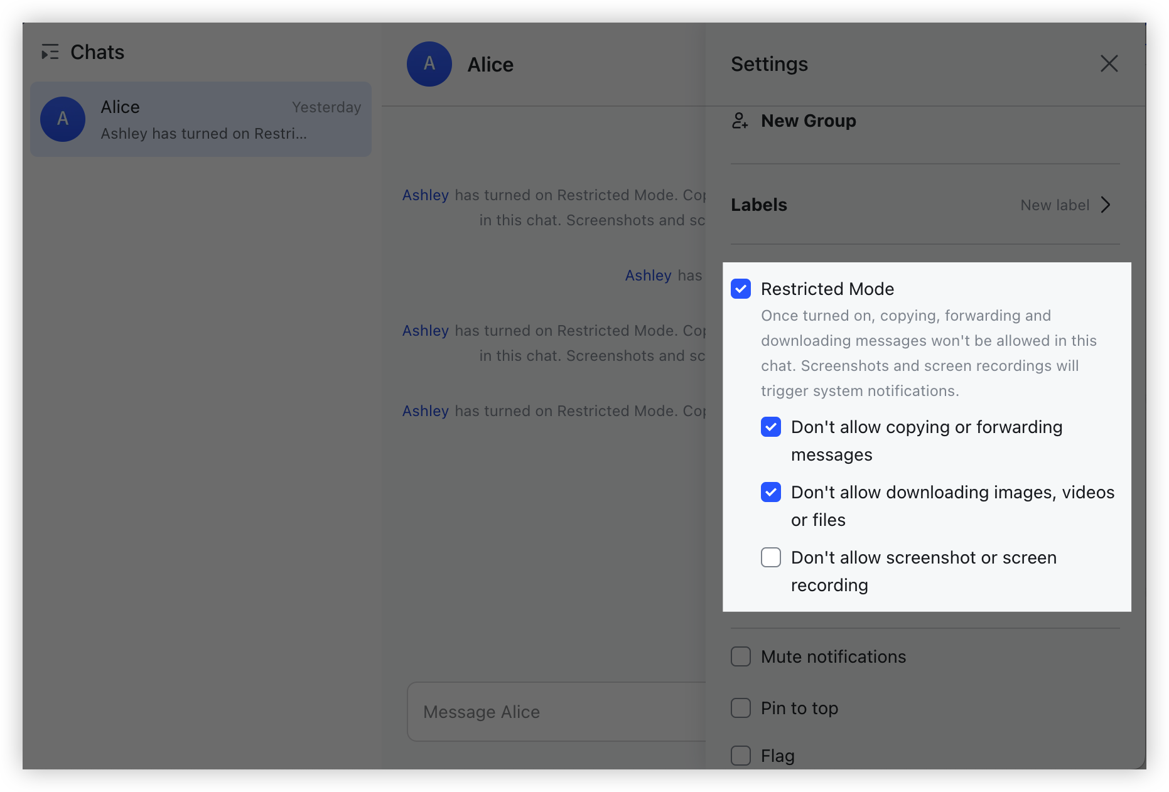The height and width of the screenshot is (792, 1169).
Task: Click the Yesterday timestamp on Alice's chat
Action: (326, 107)
